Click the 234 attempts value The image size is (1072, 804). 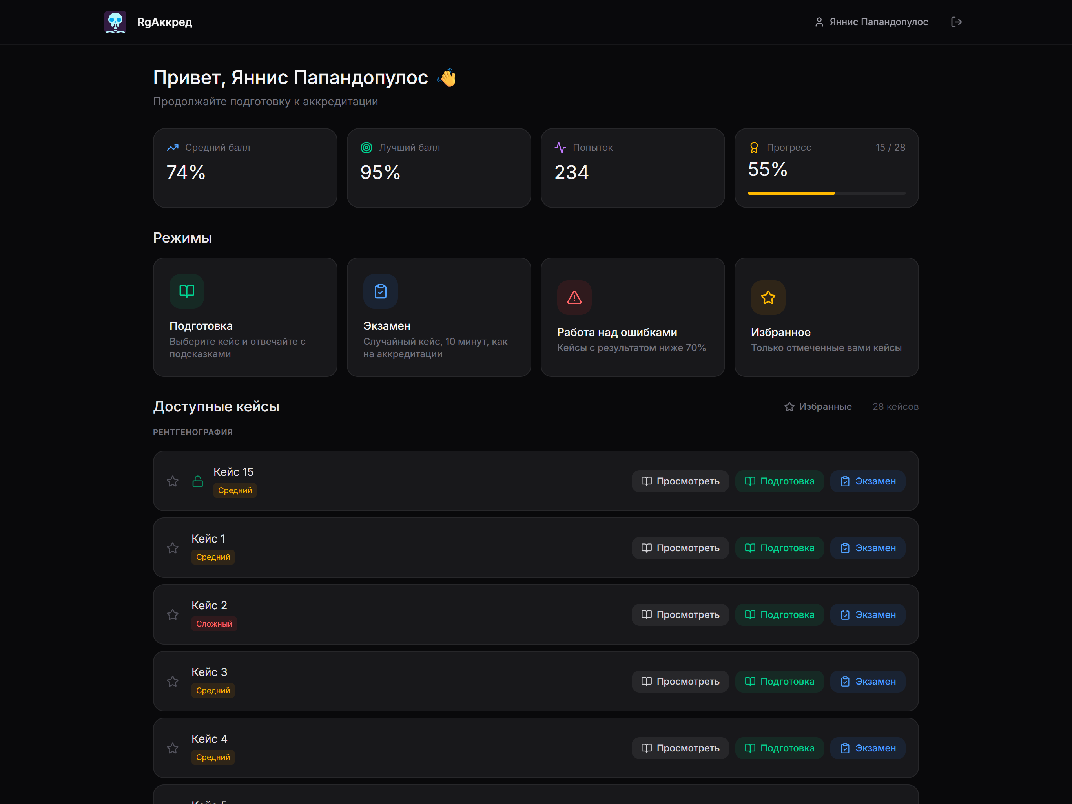571,173
